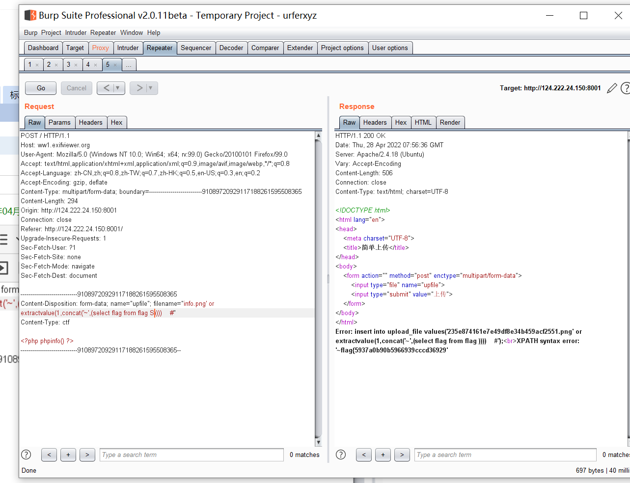Open help icon beside the target pencil
630x483 pixels.
[x=625, y=88]
